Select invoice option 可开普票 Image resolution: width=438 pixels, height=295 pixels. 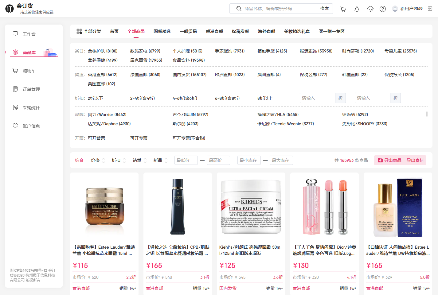(96, 138)
